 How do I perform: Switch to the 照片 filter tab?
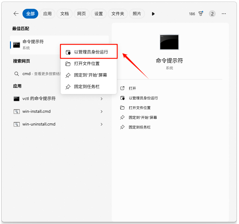(137, 14)
